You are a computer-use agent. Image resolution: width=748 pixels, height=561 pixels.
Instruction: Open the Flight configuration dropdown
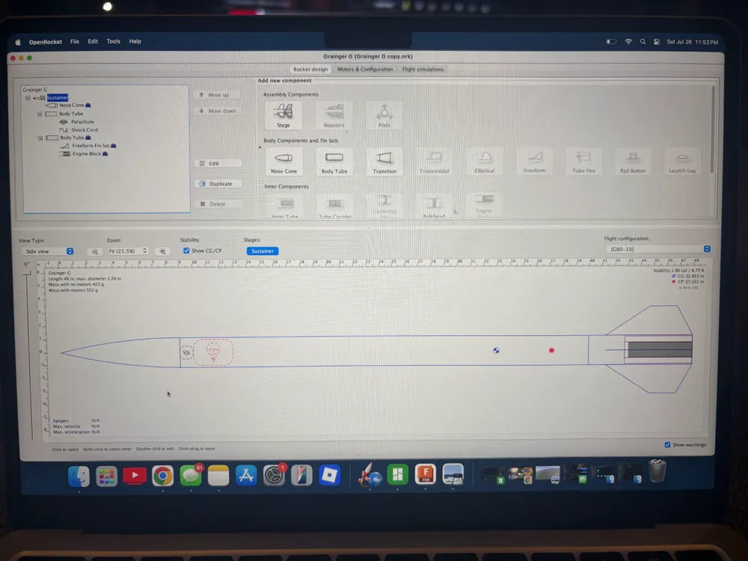coord(658,249)
